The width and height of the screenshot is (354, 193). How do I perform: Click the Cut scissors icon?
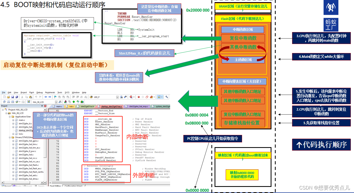[22, 97]
